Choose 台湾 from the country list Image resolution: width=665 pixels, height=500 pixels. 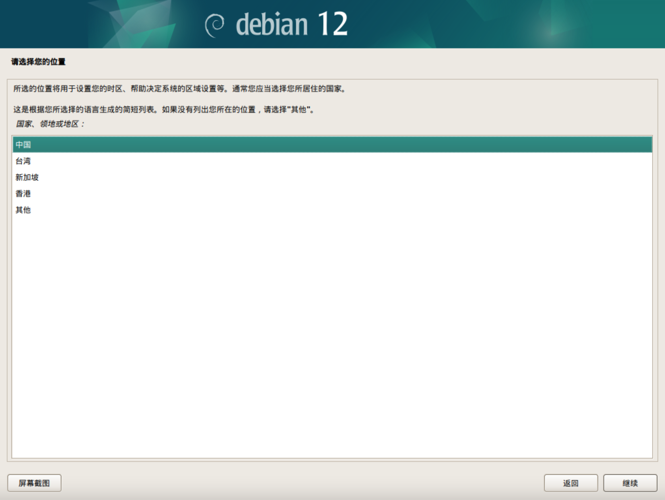[23, 161]
